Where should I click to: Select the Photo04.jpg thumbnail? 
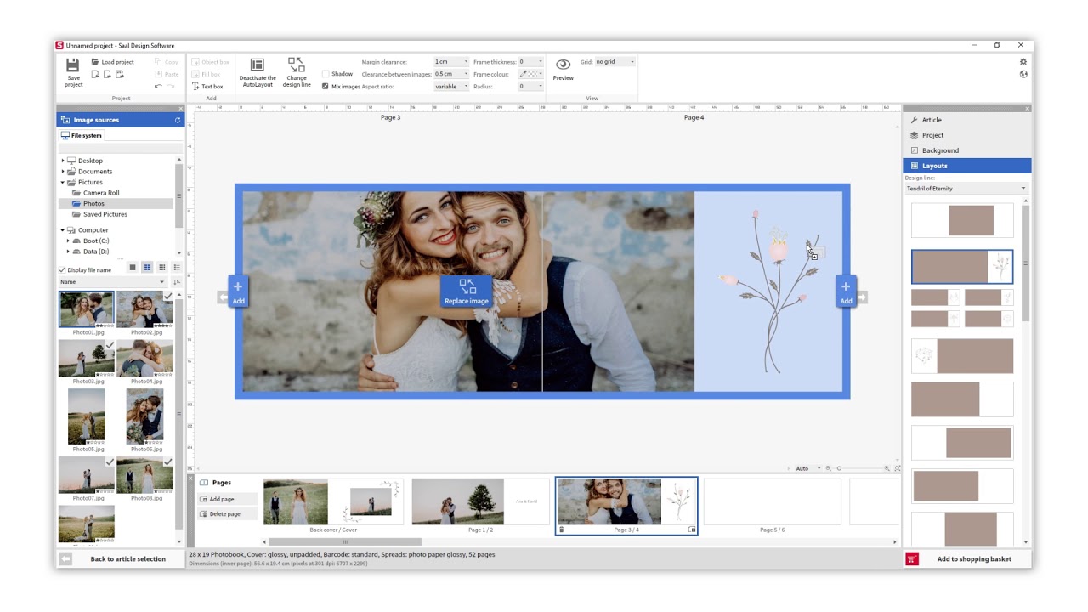(144, 358)
